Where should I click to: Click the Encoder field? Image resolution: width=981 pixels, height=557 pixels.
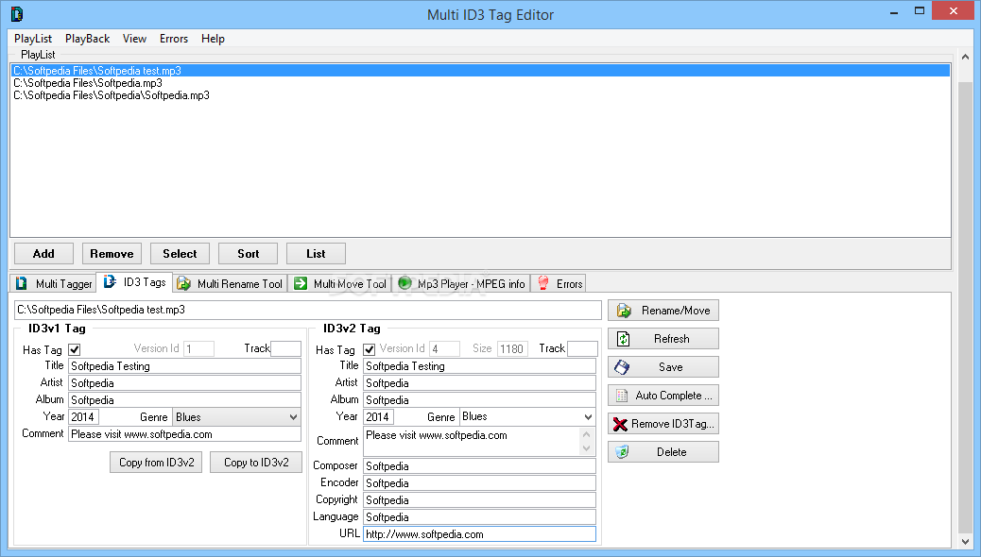click(x=479, y=483)
